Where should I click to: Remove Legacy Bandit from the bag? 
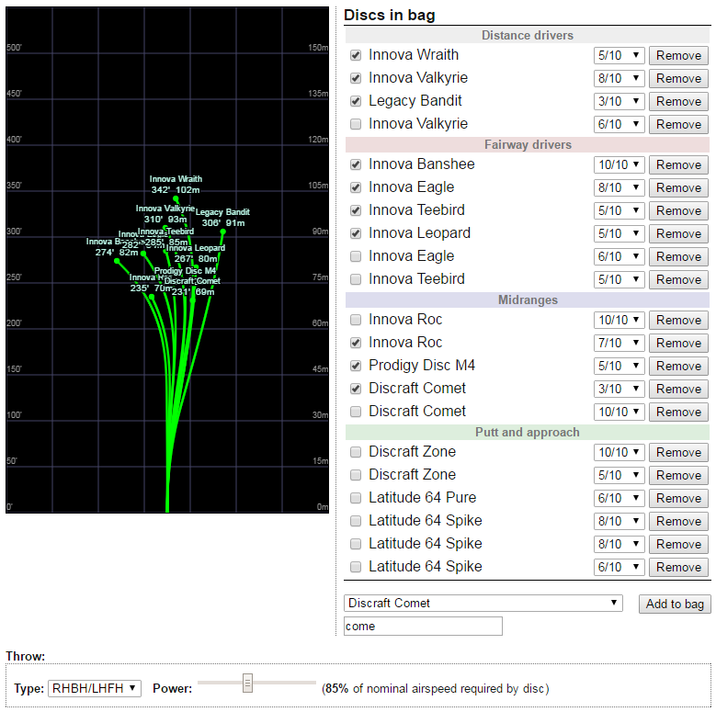pyautogui.click(x=678, y=101)
